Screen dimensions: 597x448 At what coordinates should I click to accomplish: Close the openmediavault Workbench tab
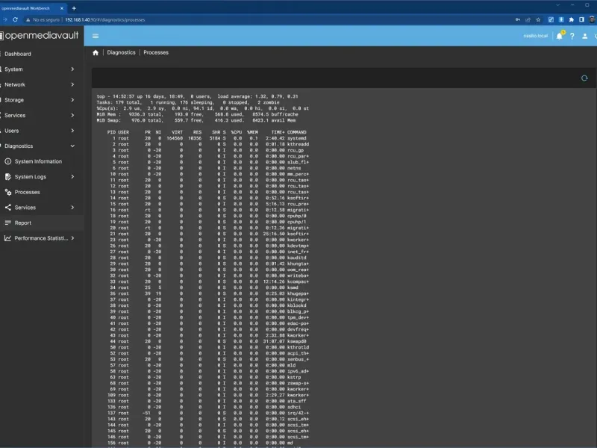coord(62,8)
